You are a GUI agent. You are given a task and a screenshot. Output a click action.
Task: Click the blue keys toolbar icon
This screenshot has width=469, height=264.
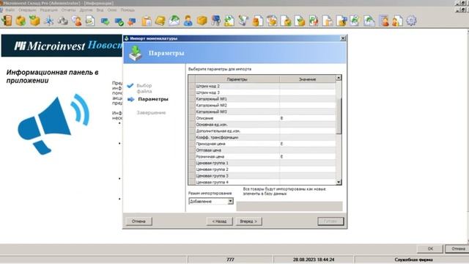pyautogui.click(x=215, y=21)
